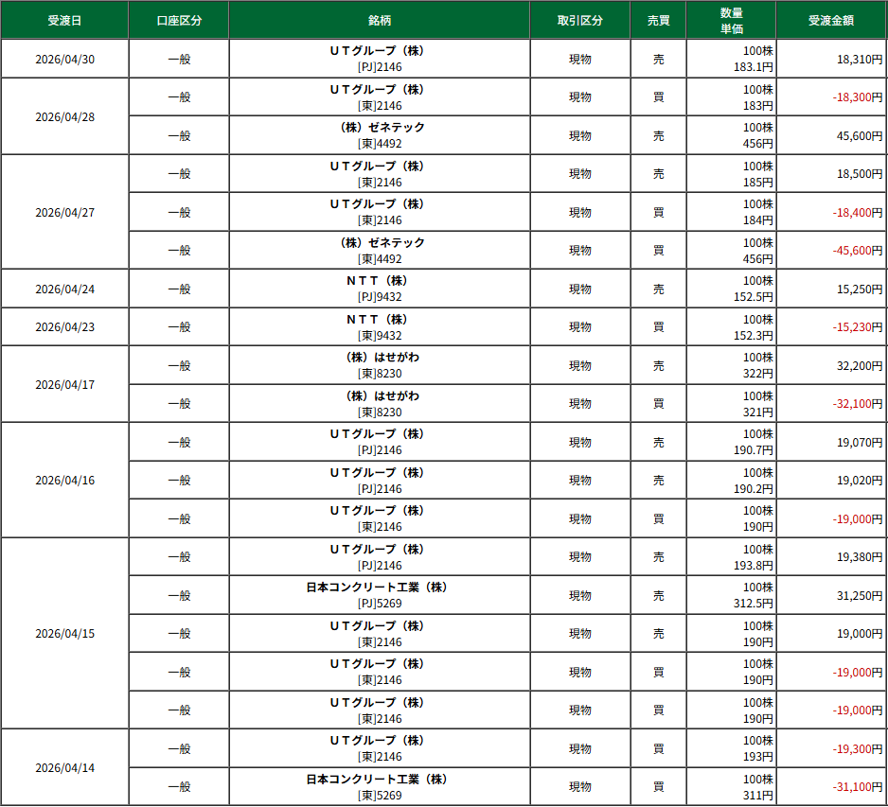Select the date cell 2026/04/28

coord(64,116)
